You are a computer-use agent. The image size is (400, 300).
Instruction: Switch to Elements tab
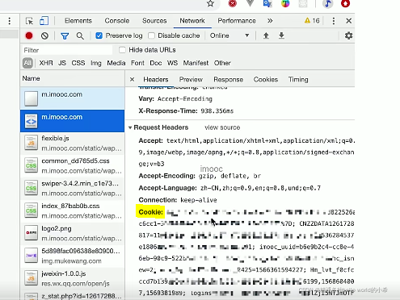coord(78,21)
